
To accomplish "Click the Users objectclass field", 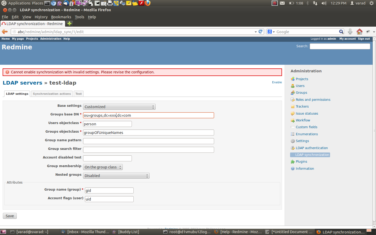I will tap(107, 124).
